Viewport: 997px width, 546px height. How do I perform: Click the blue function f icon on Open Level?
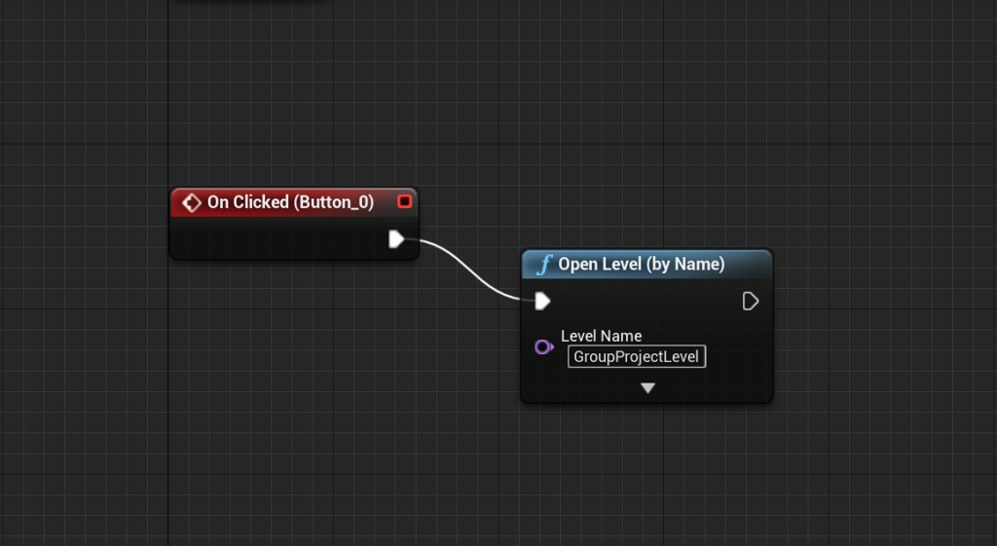tap(545, 265)
